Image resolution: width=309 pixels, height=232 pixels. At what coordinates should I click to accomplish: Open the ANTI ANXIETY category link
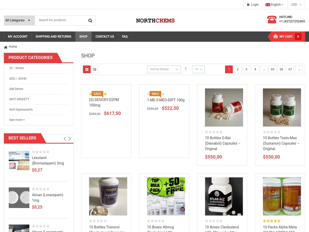[19, 99]
